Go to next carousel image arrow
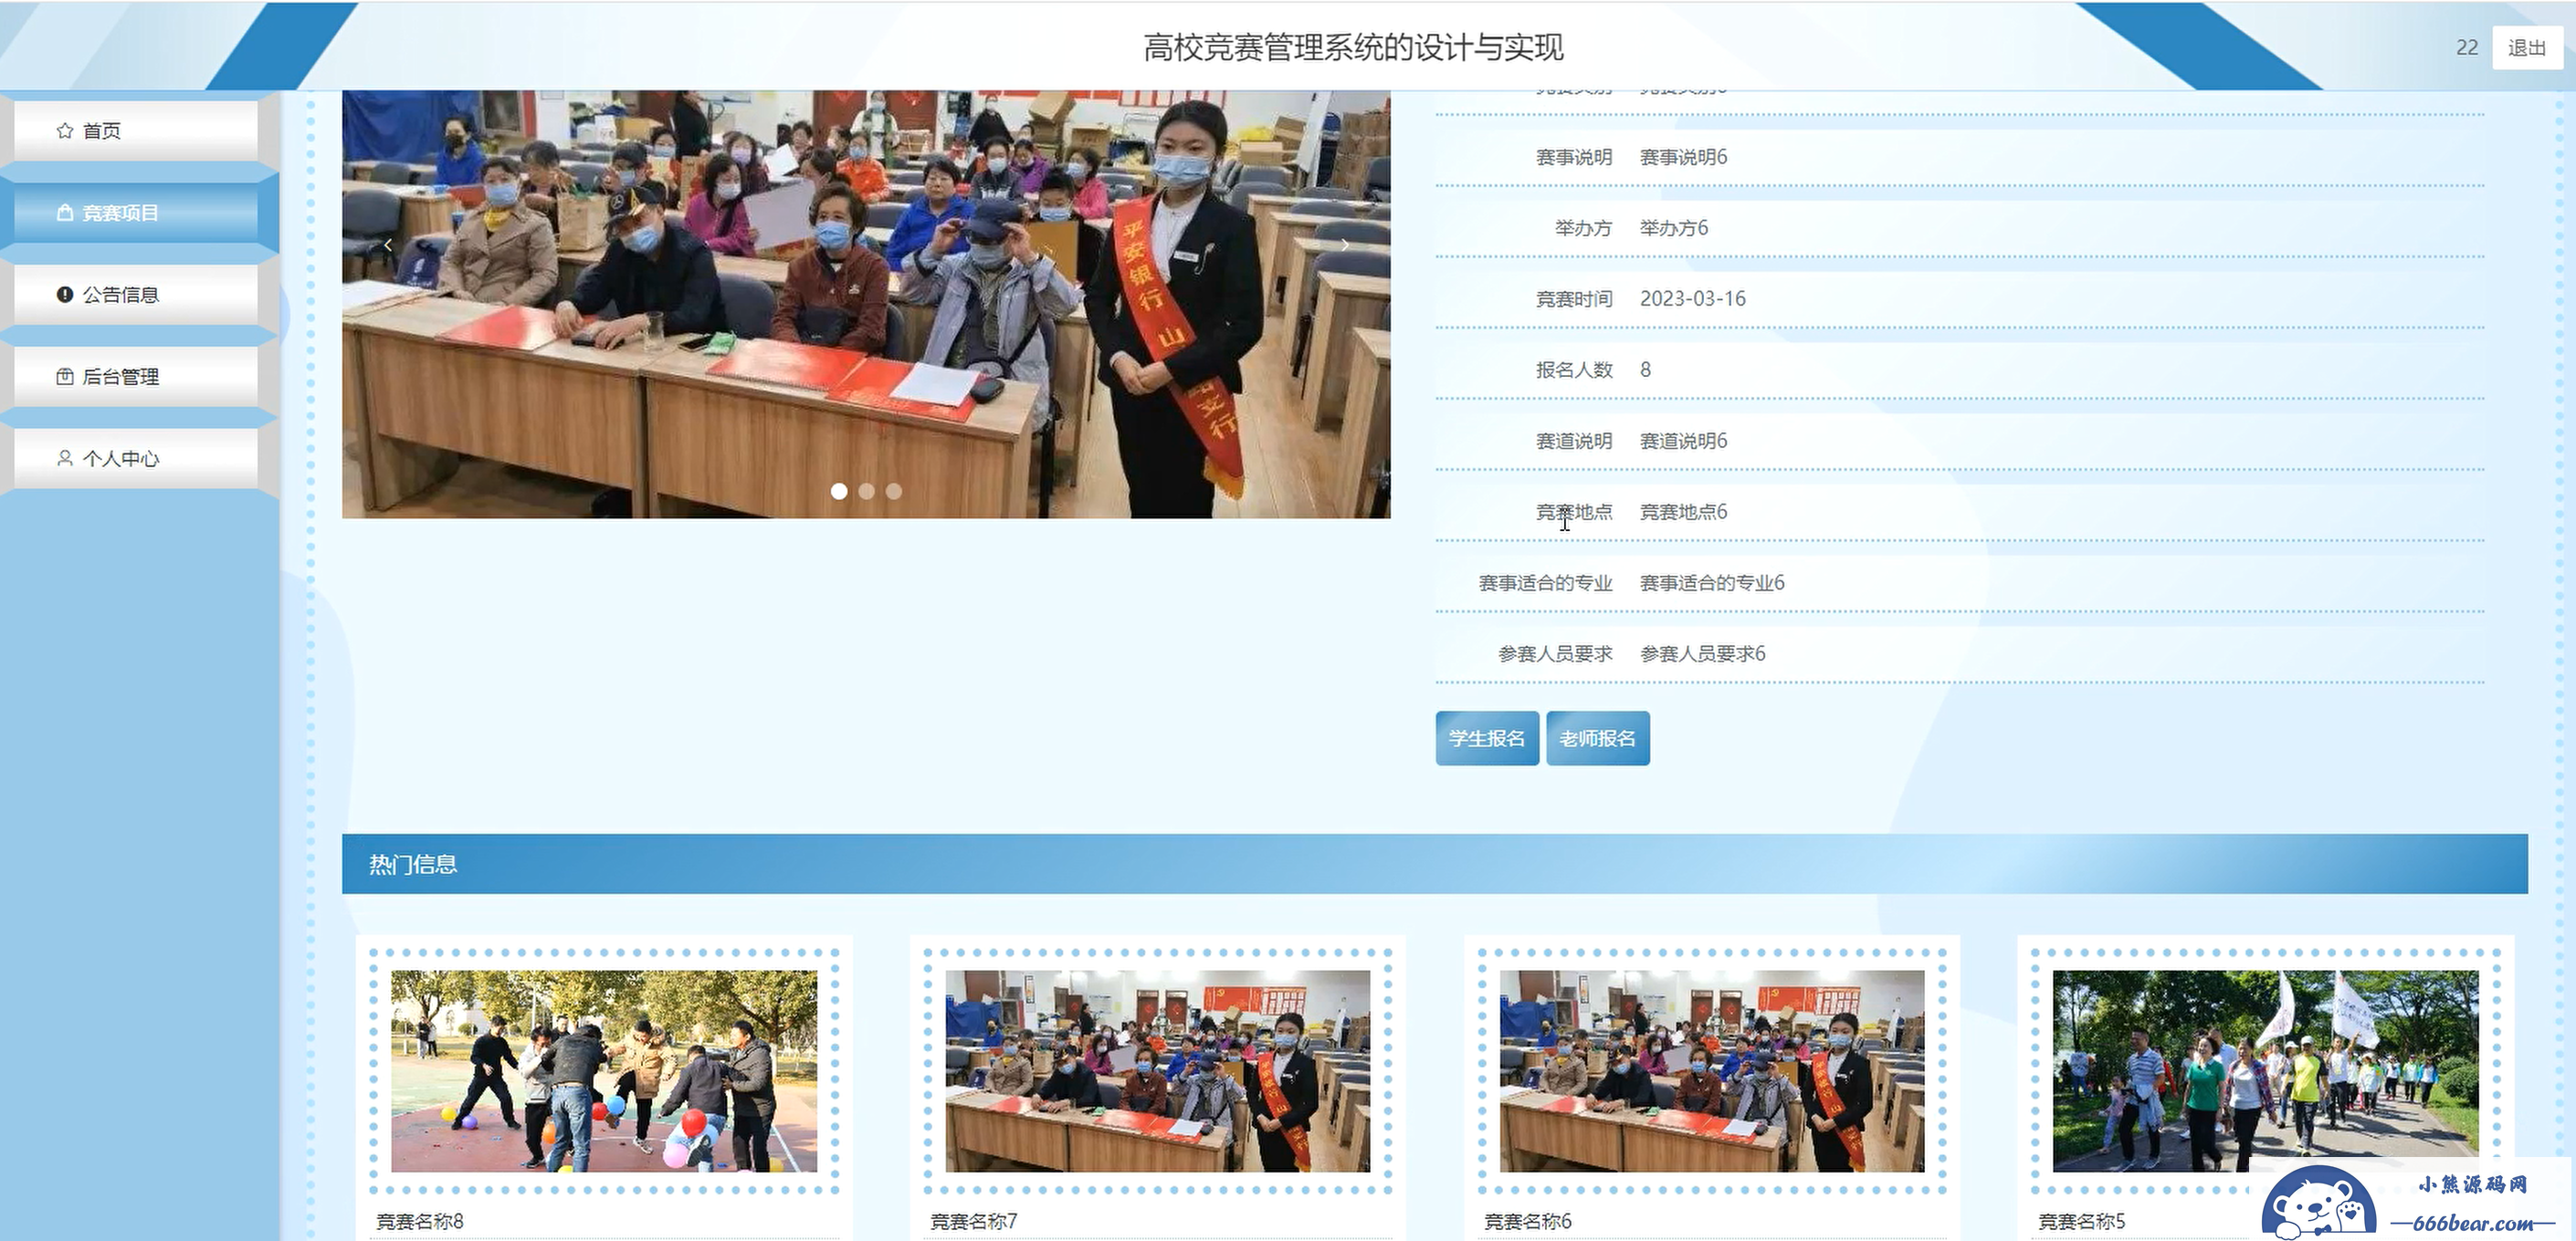The image size is (2576, 1241). point(1344,245)
